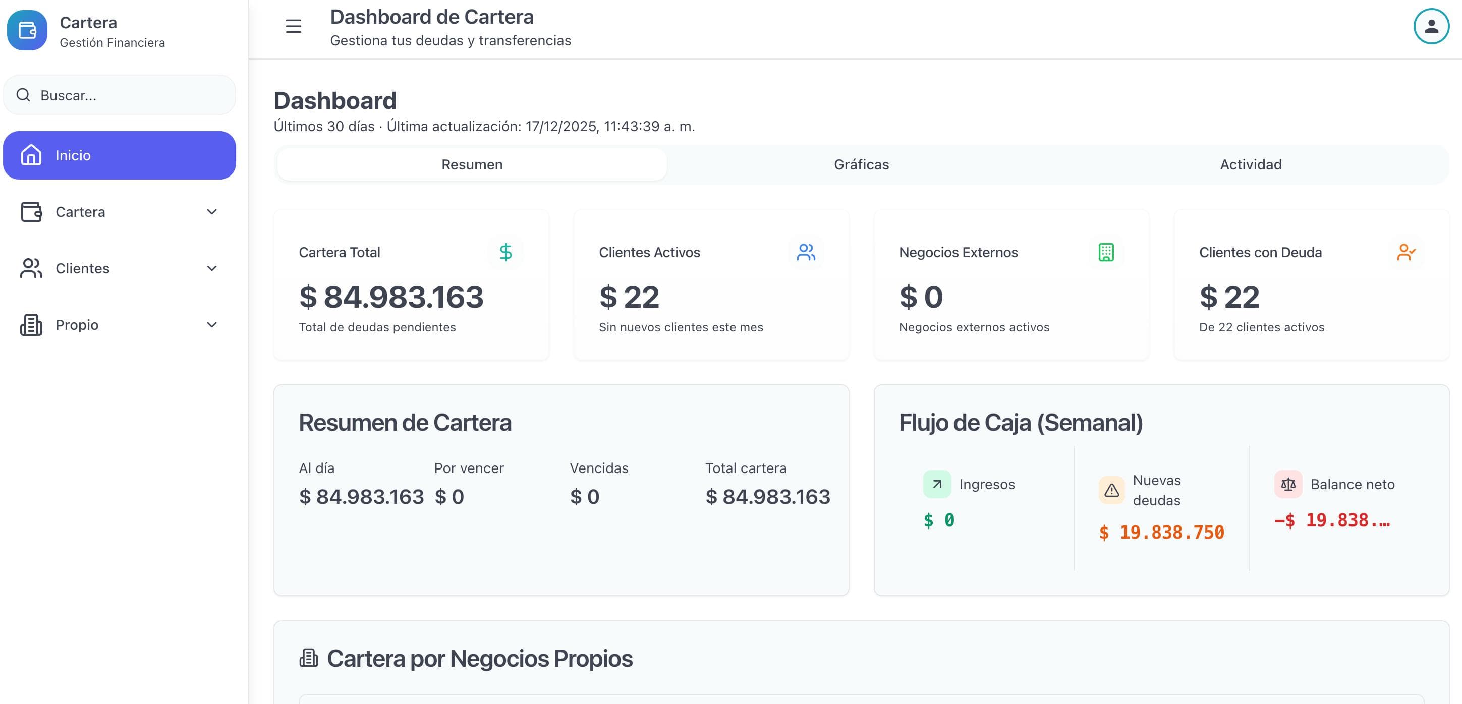Select the Resumen tab
The image size is (1462, 704).
coord(472,164)
